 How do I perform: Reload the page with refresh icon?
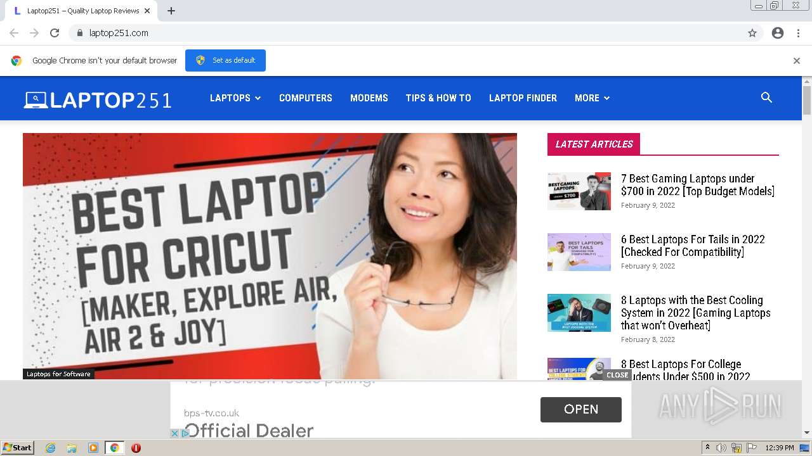pos(55,33)
